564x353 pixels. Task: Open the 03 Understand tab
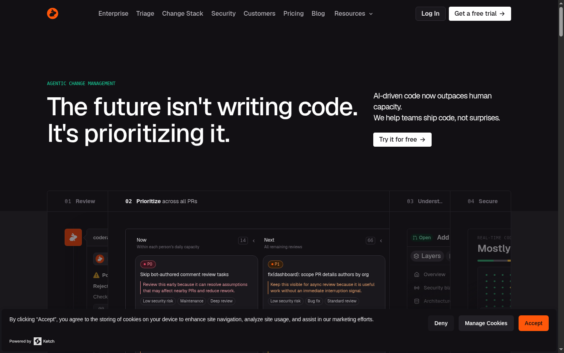[x=420, y=201]
